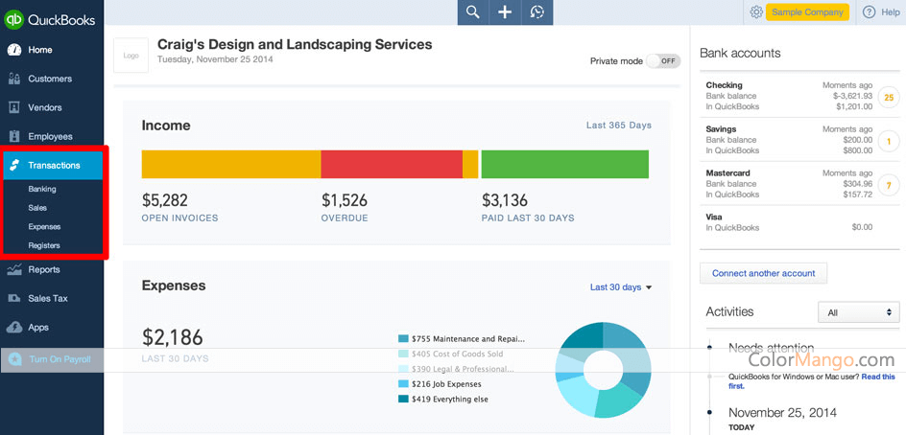This screenshot has width=906, height=435.
Task: Click the expenses donut chart
Action: 604,369
